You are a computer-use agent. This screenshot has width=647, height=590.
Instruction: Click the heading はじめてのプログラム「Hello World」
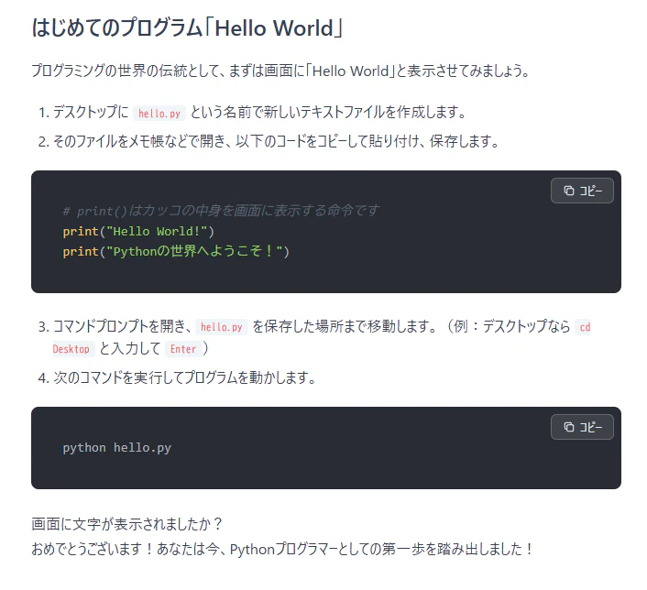click(187, 28)
